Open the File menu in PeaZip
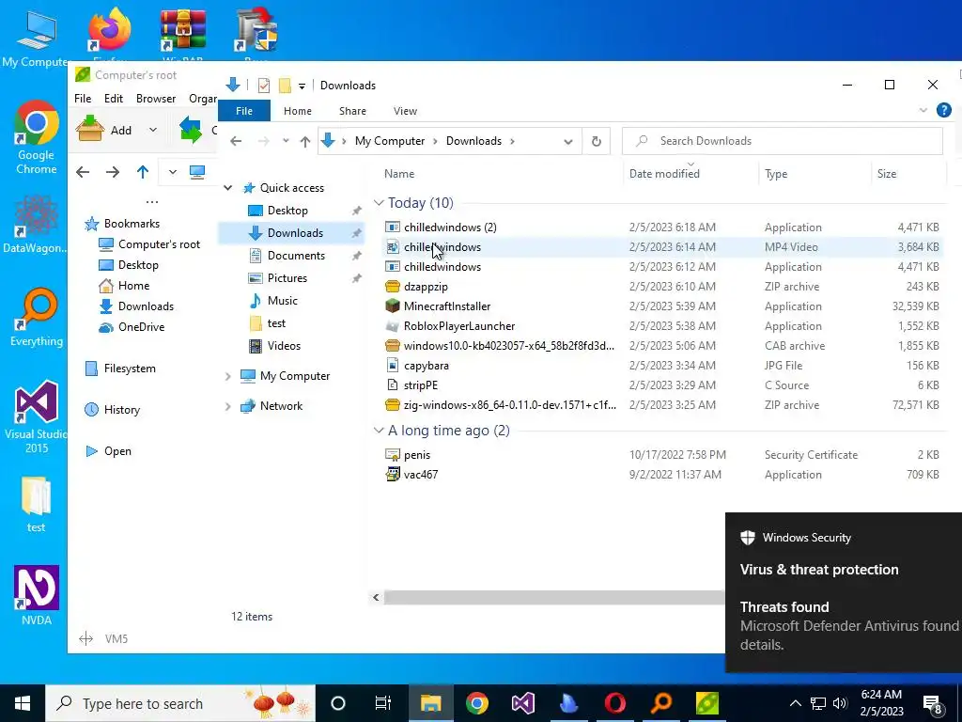The image size is (962, 722). point(83,98)
